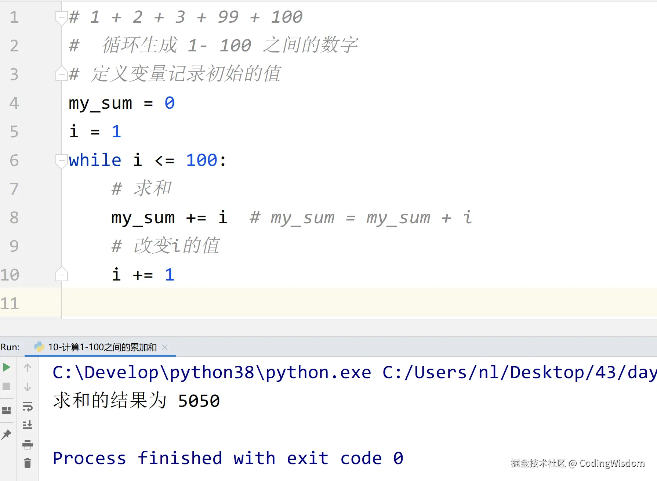Click the code 'i += 1' on line 10

[143, 274]
